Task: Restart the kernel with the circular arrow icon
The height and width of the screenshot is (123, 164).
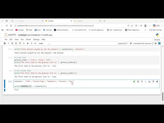Action: (32, 43)
